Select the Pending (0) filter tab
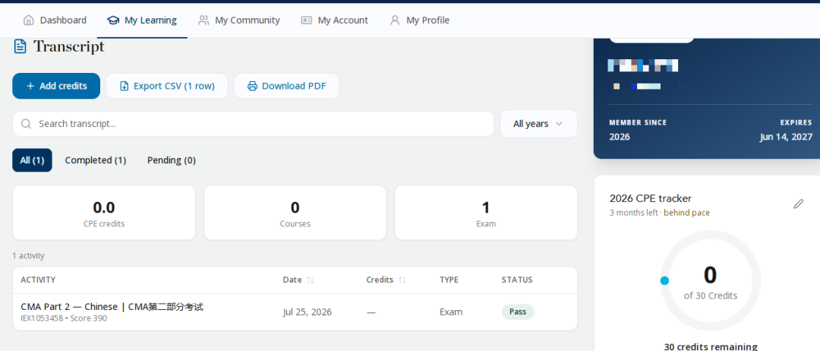The image size is (820, 351). 172,160
